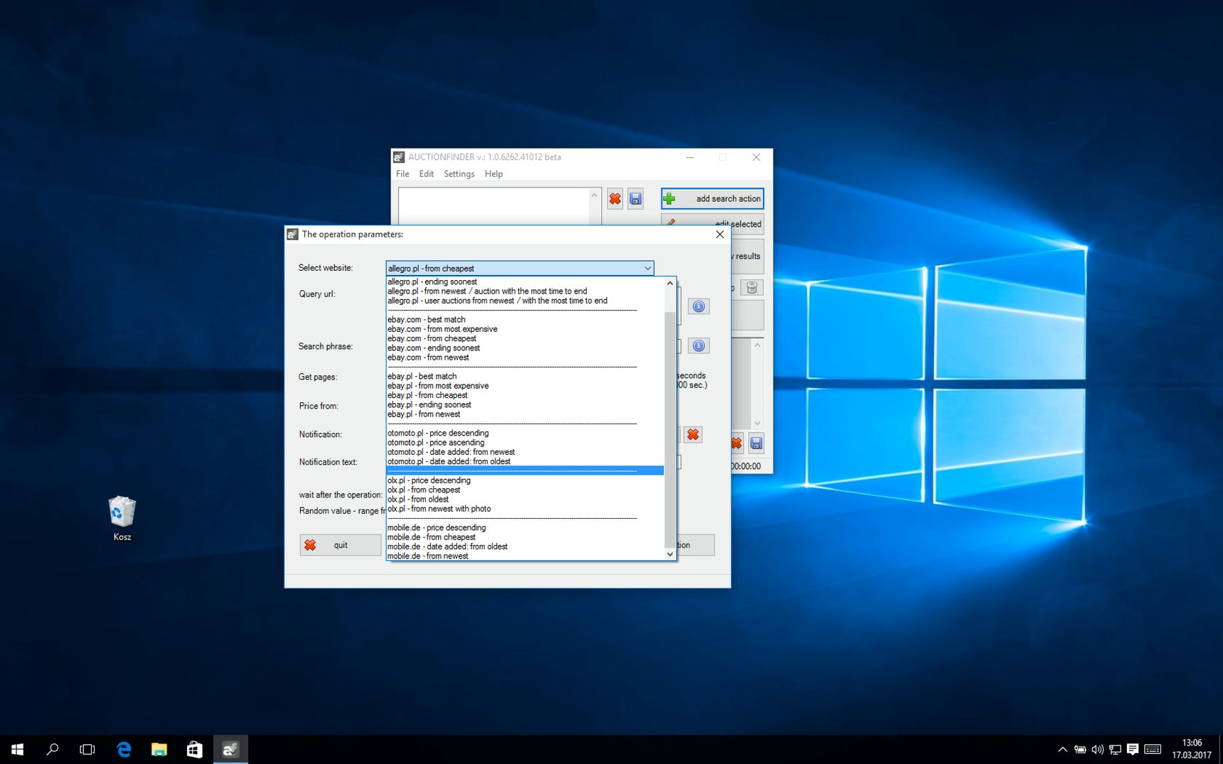The image size is (1223, 764).
Task: Click the volume speaker tray icon
Action: (1098, 749)
